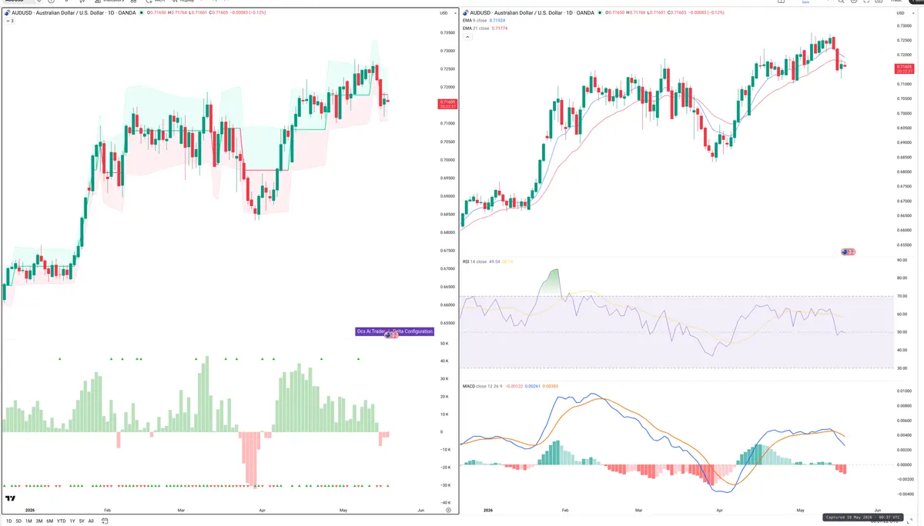Select the 5Y time range

tap(82, 521)
